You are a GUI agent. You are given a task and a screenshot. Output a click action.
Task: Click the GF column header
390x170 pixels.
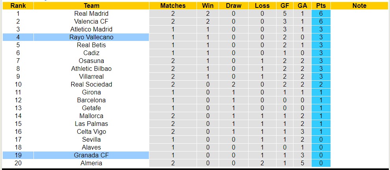click(x=284, y=6)
